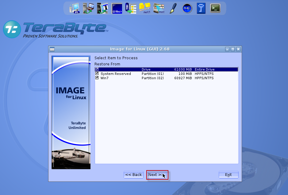Launch the MC Midnight Commander icon
This screenshot has height=195, width=288.
pos(187,8)
